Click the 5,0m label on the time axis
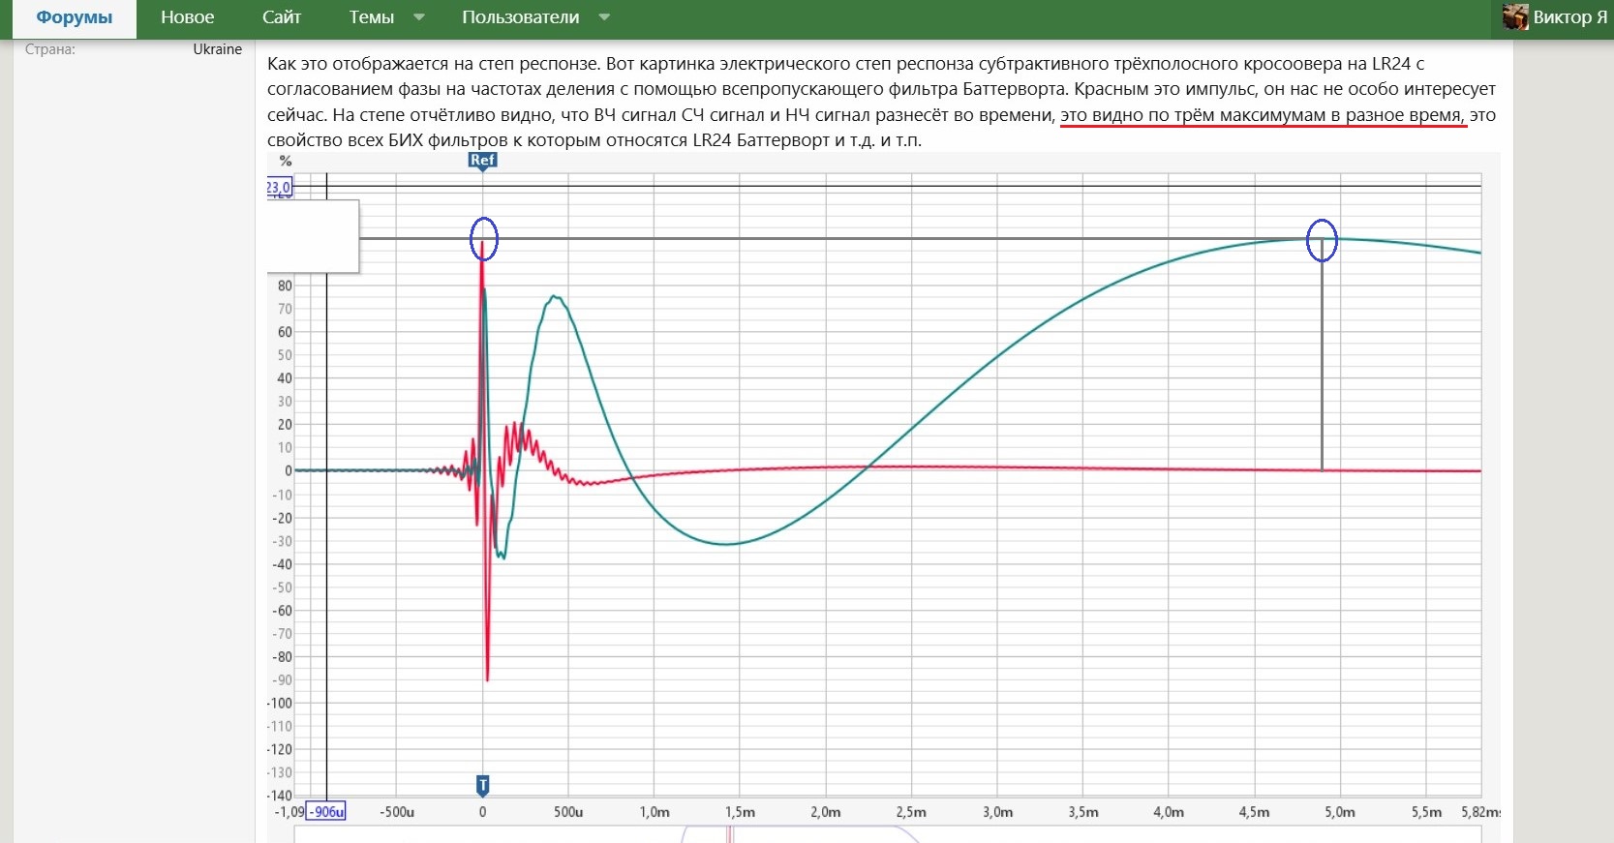The width and height of the screenshot is (1614, 843). click(1340, 812)
